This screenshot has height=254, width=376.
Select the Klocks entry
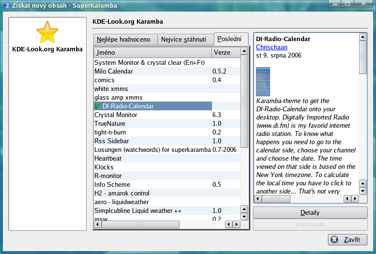167,167
